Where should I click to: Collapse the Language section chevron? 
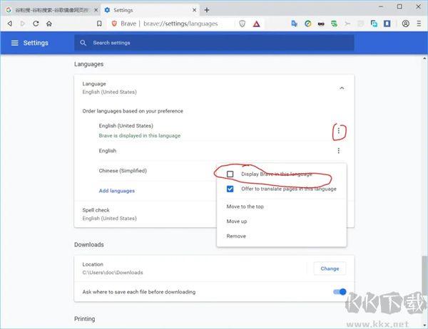pos(342,88)
